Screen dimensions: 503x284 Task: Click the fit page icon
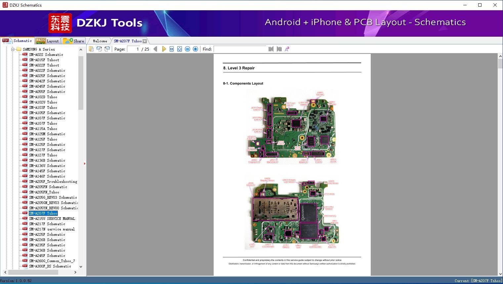pyautogui.click(x=180, y=49)
